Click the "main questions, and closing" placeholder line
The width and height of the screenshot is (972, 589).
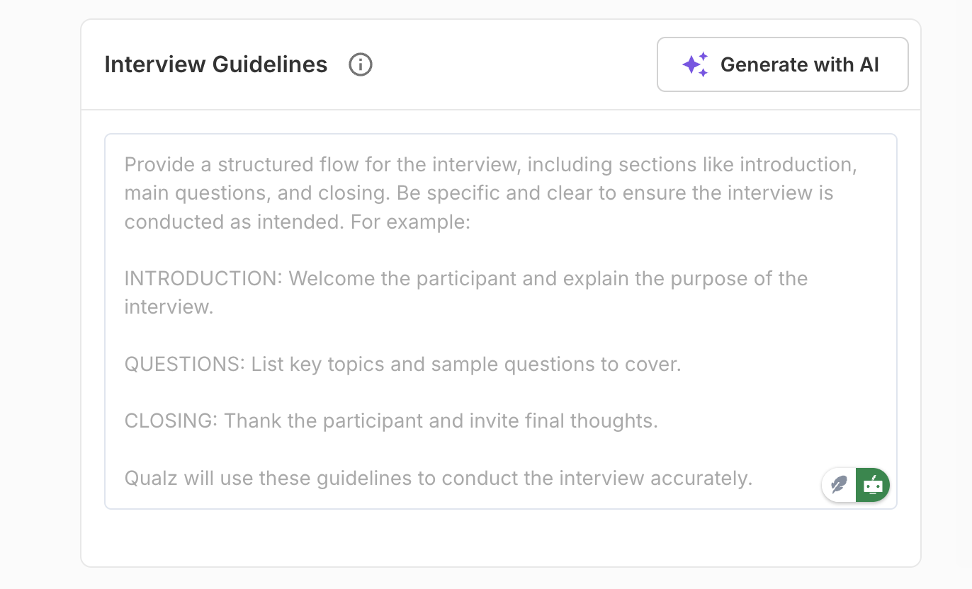(x=478, y=193)
